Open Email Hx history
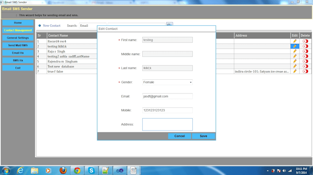 click(18, 53)
